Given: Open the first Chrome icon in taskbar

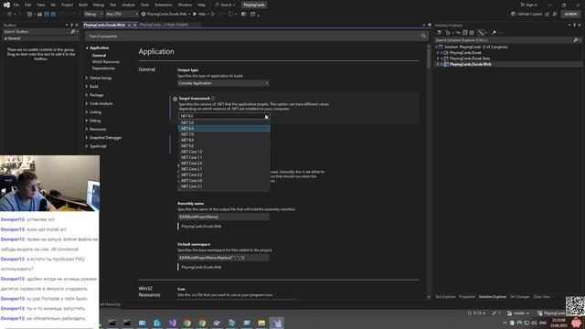Looking at the screenshot, I should [186, 323].
